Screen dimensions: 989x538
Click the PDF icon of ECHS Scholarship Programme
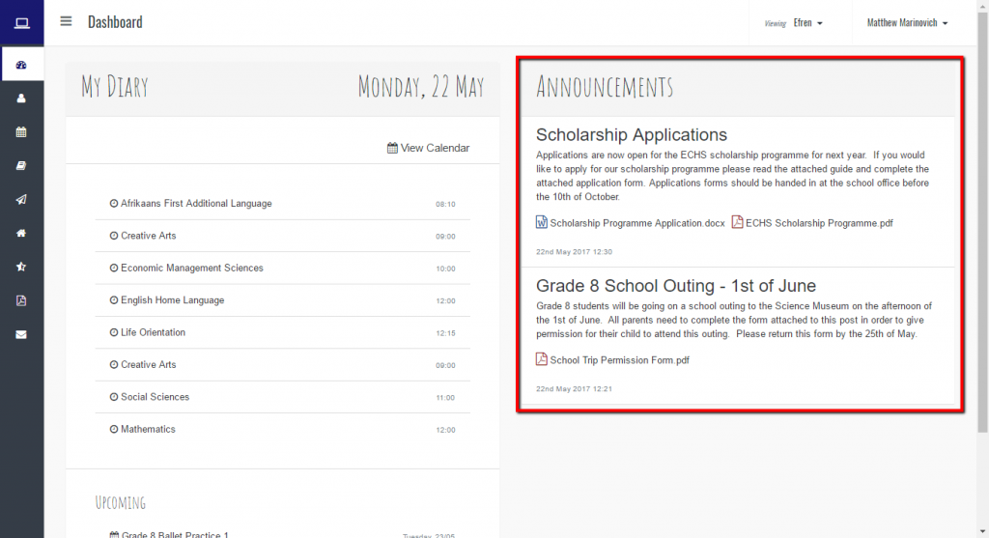pyautogui.click(x=737, y=222)
